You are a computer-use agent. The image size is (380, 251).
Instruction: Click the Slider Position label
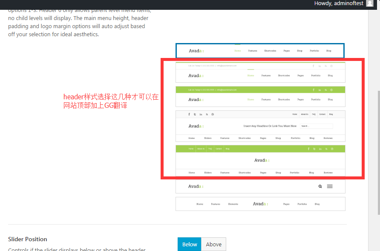point(28,239)
